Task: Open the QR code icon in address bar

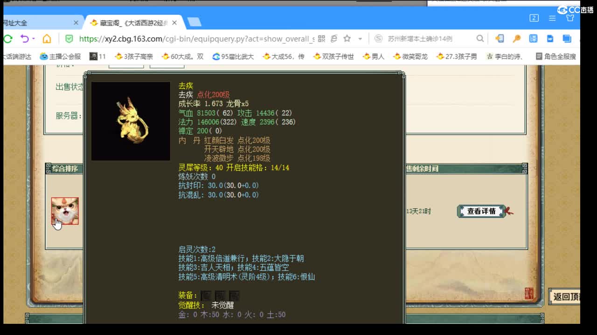Action: [x=321, y=39]
